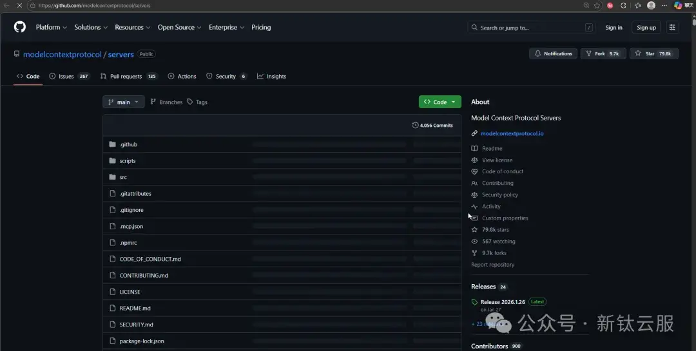Click the browser favorites star icon

coord(597,5)
